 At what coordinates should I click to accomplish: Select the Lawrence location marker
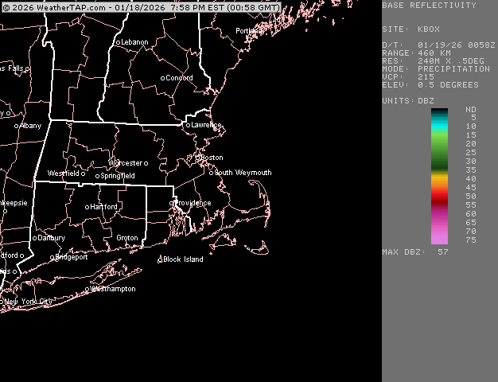[x=188, y=125]
